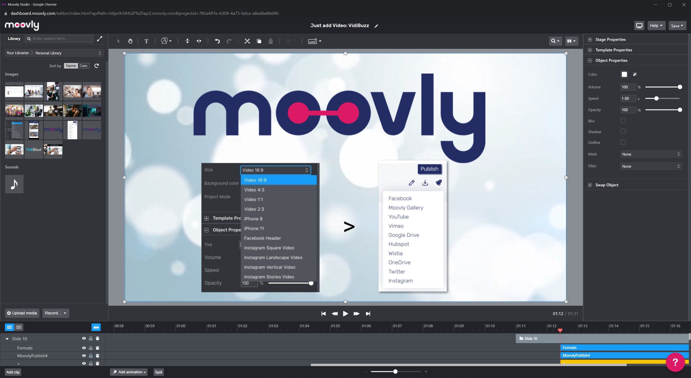691x378 pixels.
Task: Click the Split button
Action: 159,372
